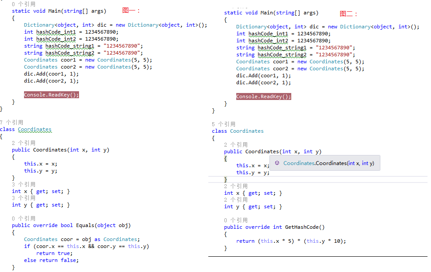
Task: Click 'static void Main(string[] args)' in 图二
Action: click(x=271, y=13)
